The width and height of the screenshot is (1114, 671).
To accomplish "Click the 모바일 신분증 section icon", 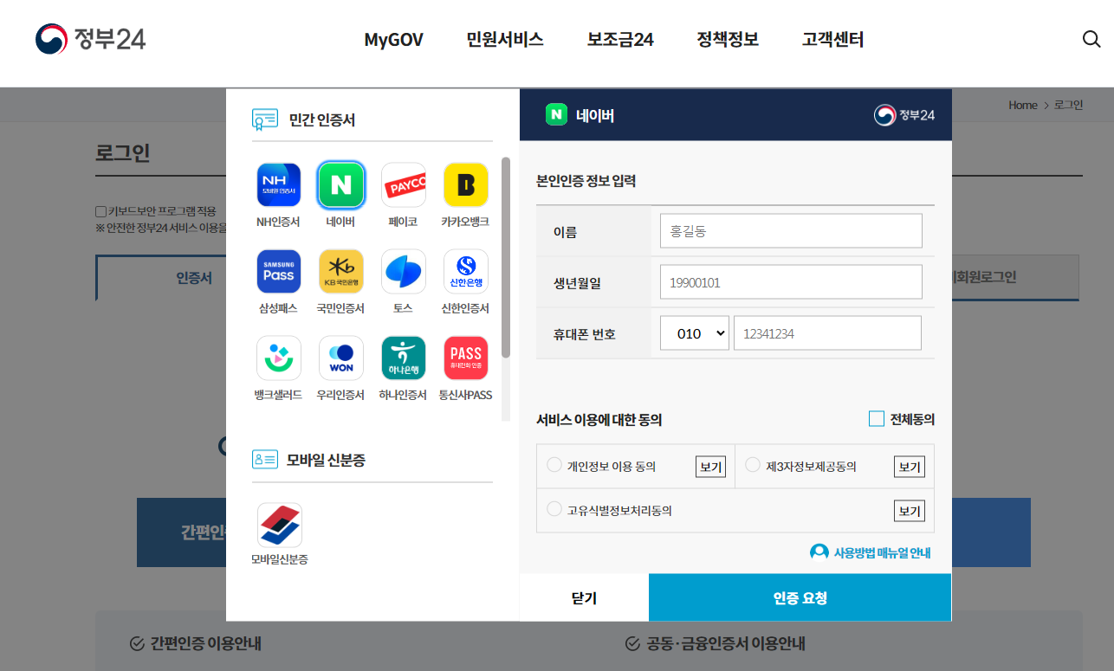I will 265,460.
